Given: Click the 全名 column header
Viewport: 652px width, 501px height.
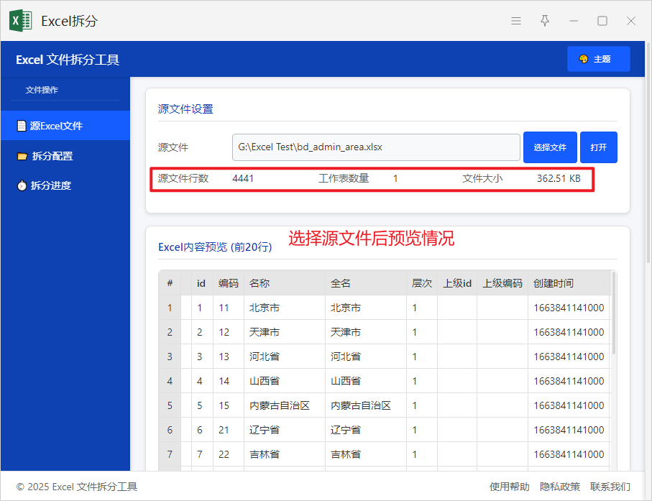Looking at the screenshot, I should [x=365, y=283].
